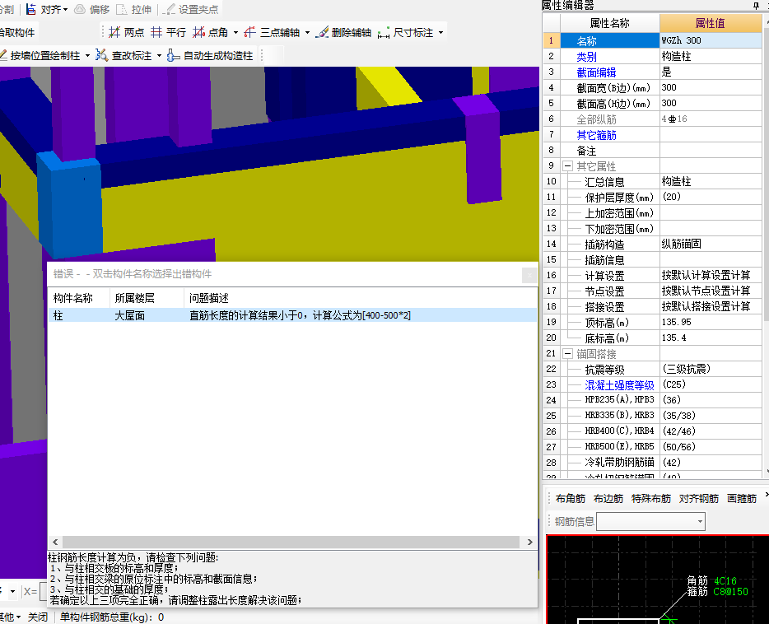The image size is (769, 624).
Task: Click the 类别 property link
Action: [x=586, y=56]
